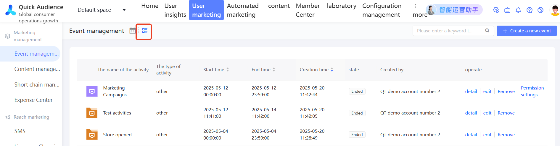This screenshot has height=146, width=560.
Task: Open the notifications bell
Action: coord(518,10)
